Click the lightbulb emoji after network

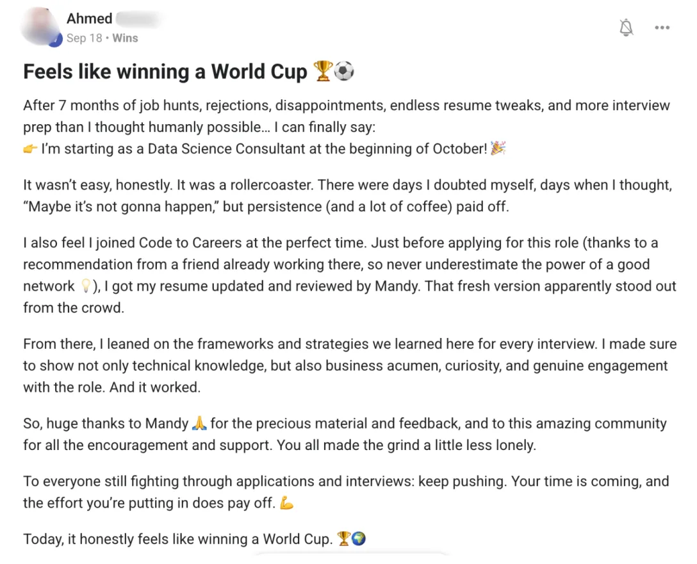point(86,286)
